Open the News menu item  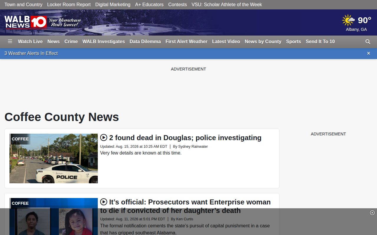[x=54, y=41]
